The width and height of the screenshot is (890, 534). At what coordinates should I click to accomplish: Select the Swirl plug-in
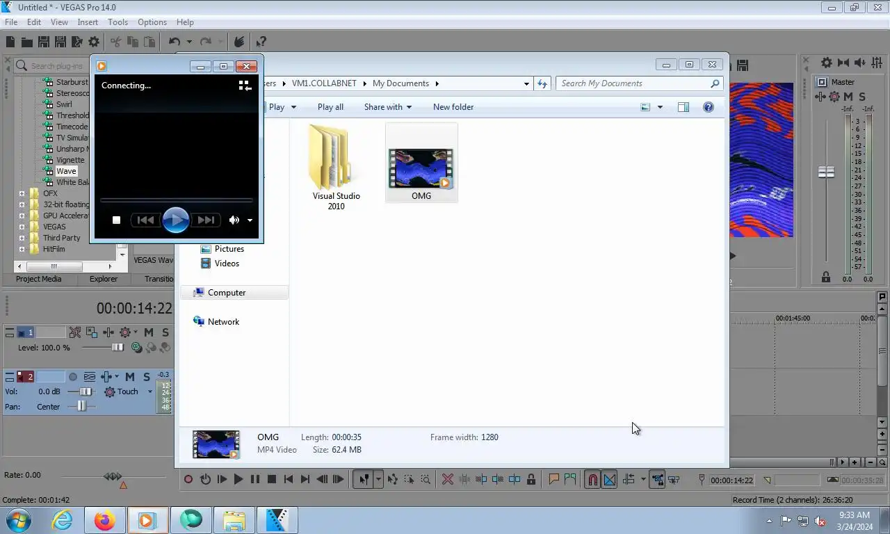(x=64, y=104)
